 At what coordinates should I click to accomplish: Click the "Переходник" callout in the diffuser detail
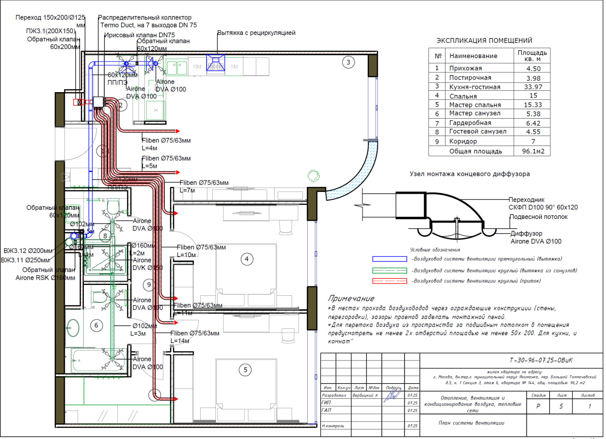543,203
